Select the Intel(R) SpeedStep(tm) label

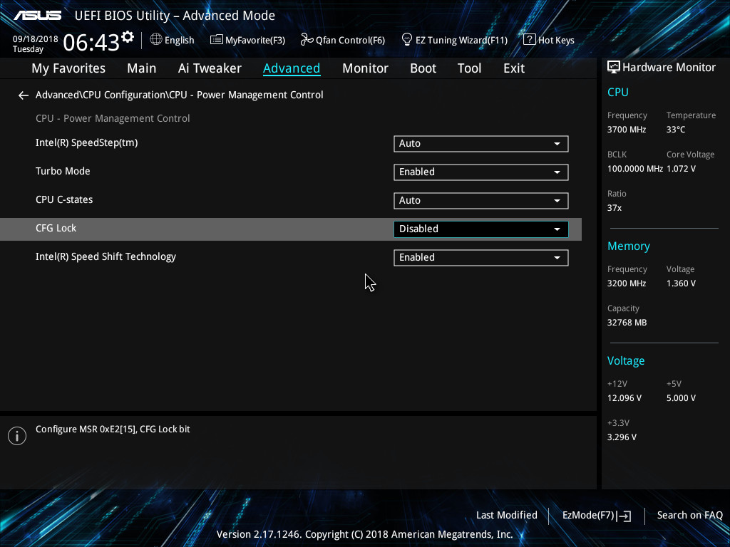point(86,142)
